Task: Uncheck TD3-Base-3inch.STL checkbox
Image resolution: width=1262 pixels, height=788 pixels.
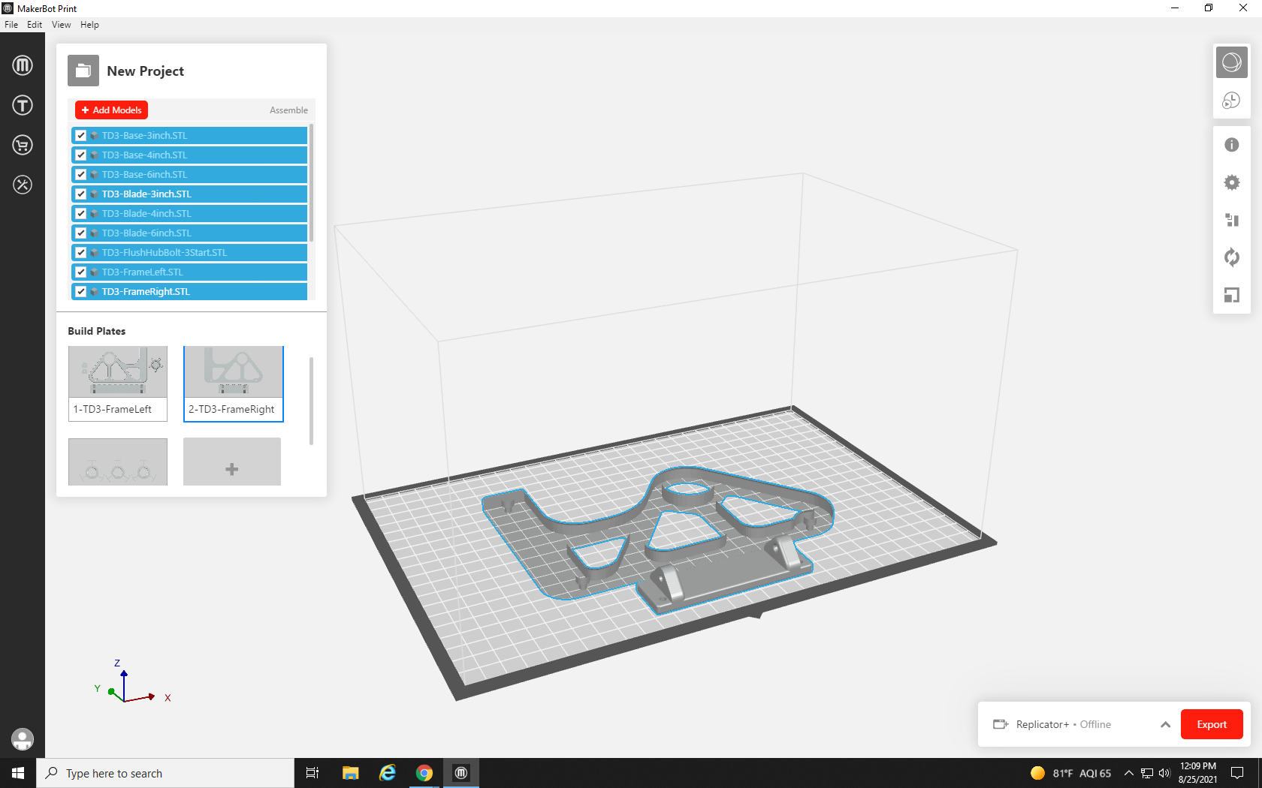Action: tap(81, 136)
